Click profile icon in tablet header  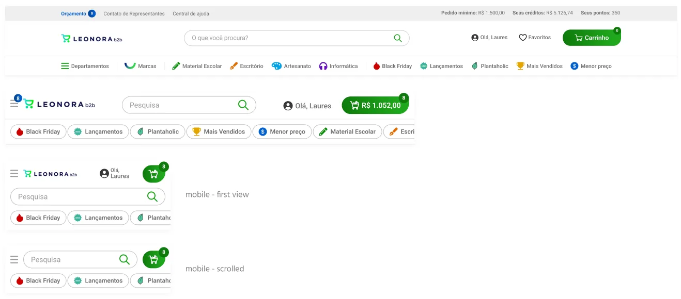coord(288,106)
